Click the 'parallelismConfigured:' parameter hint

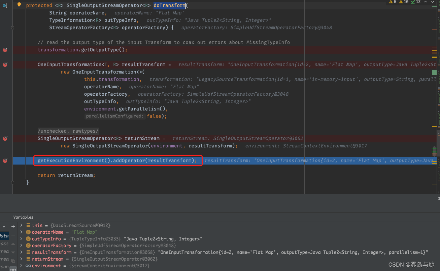[x=115, y=116]
